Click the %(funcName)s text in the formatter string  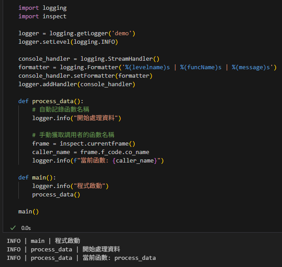[201, 67]
